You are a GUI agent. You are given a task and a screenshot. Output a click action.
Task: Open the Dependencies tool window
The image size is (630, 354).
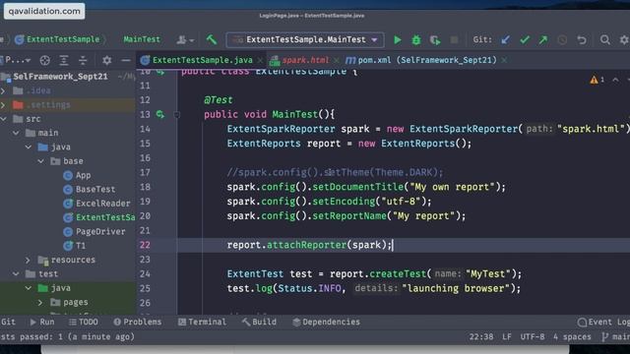(x=326, y=322)
